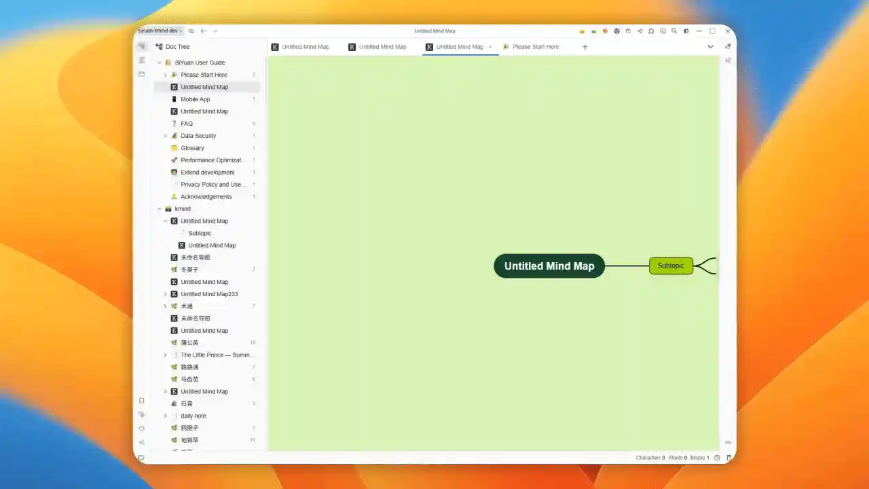Click the Blocks 1 status bar entry

(699, 458)
